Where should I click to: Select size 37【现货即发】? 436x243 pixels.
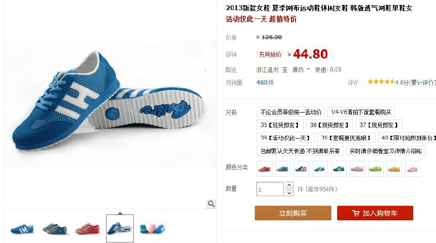coord(379,125)
